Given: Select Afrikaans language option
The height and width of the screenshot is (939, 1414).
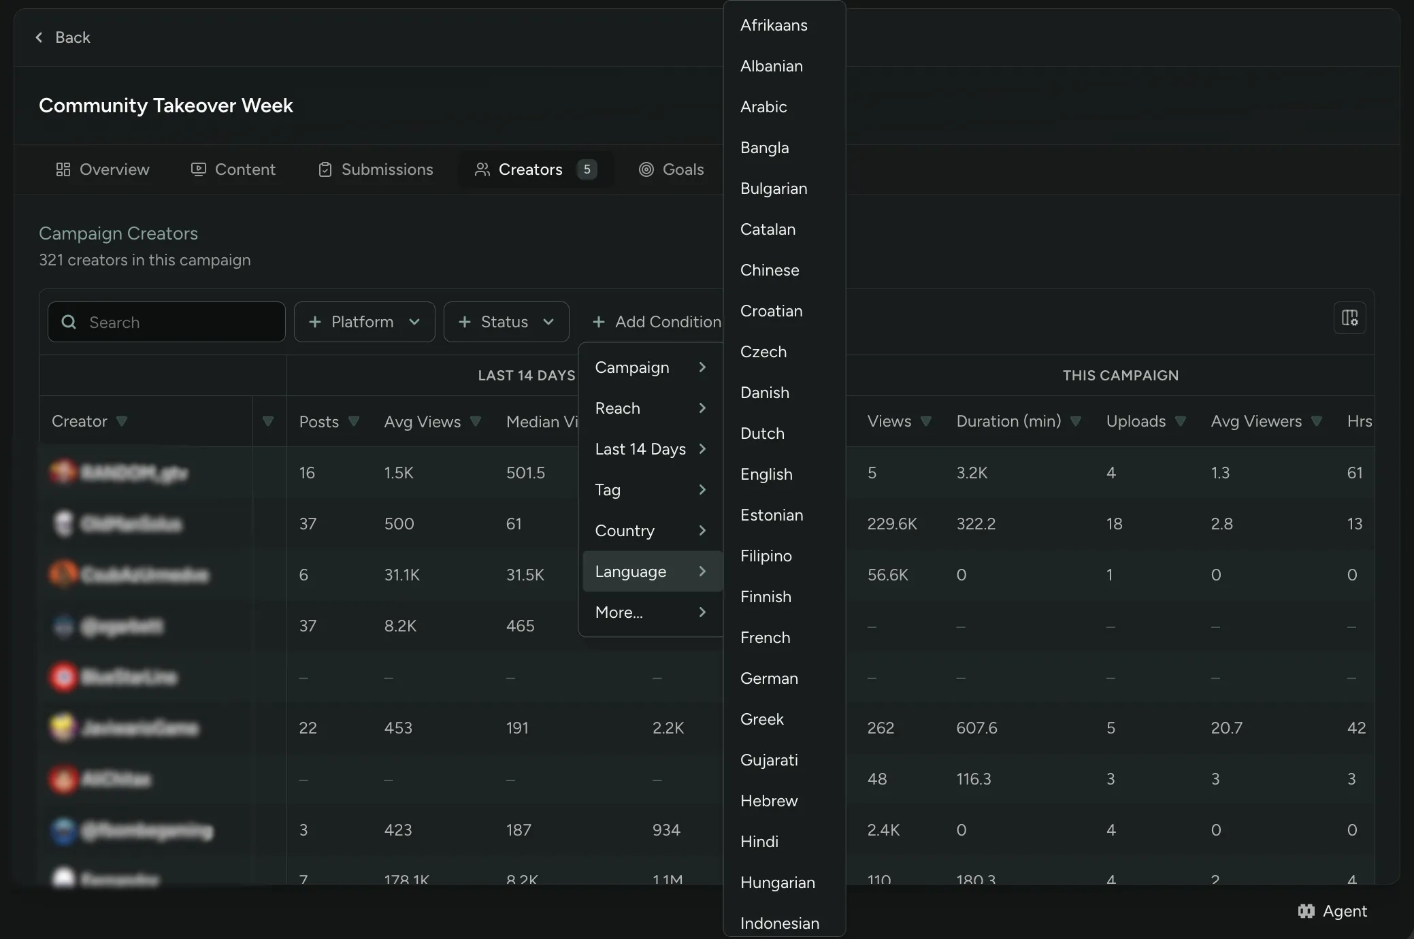Looking at the screenshot, I should (x=784, y=25).
